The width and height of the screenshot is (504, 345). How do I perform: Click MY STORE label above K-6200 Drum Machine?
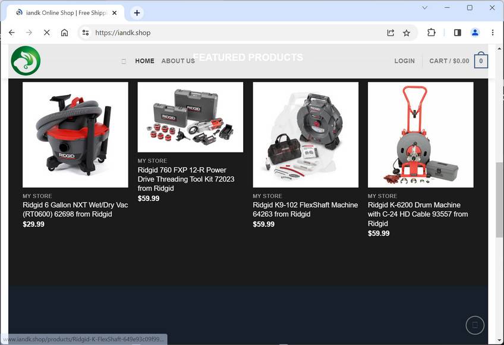click(383, 196)
